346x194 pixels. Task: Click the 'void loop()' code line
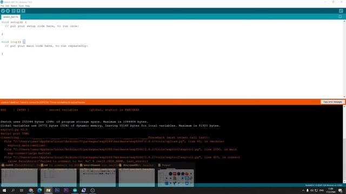[13, 42]
